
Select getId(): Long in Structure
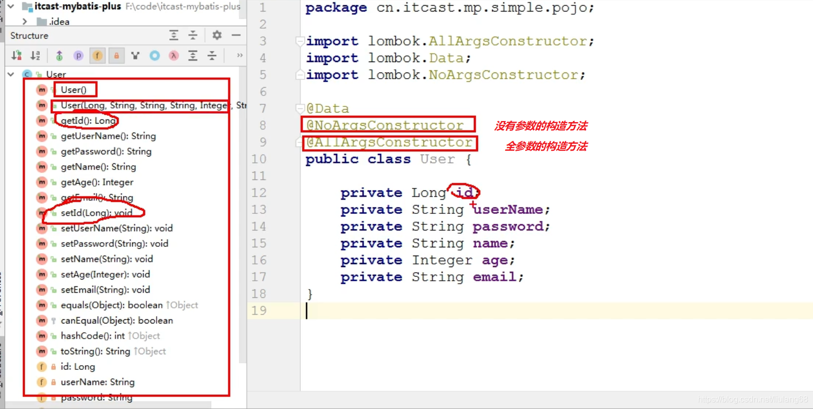pyautogui.click(x=88, y=121)
